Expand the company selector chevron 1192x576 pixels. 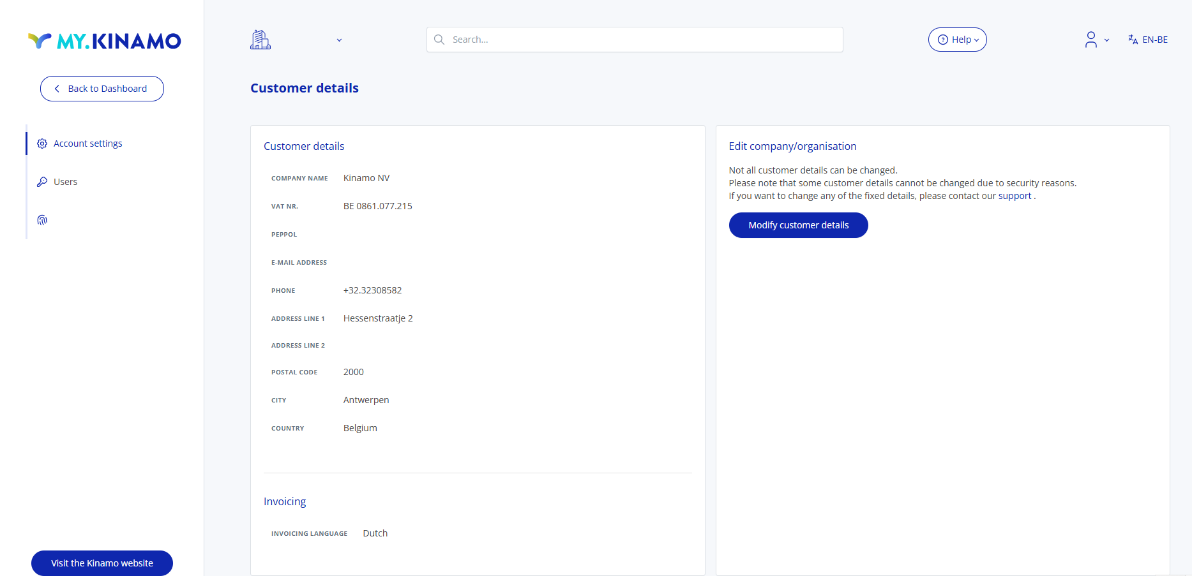pos(339,40)
